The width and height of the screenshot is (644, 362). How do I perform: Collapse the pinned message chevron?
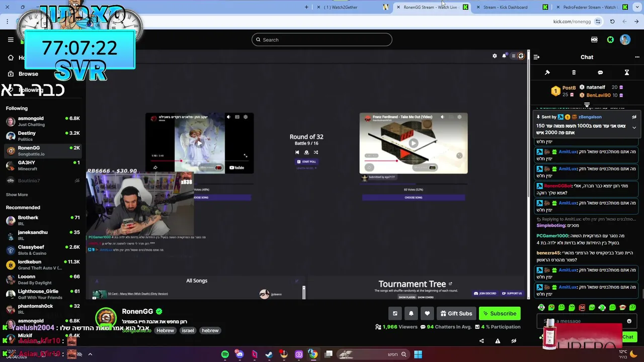(634, 128)
